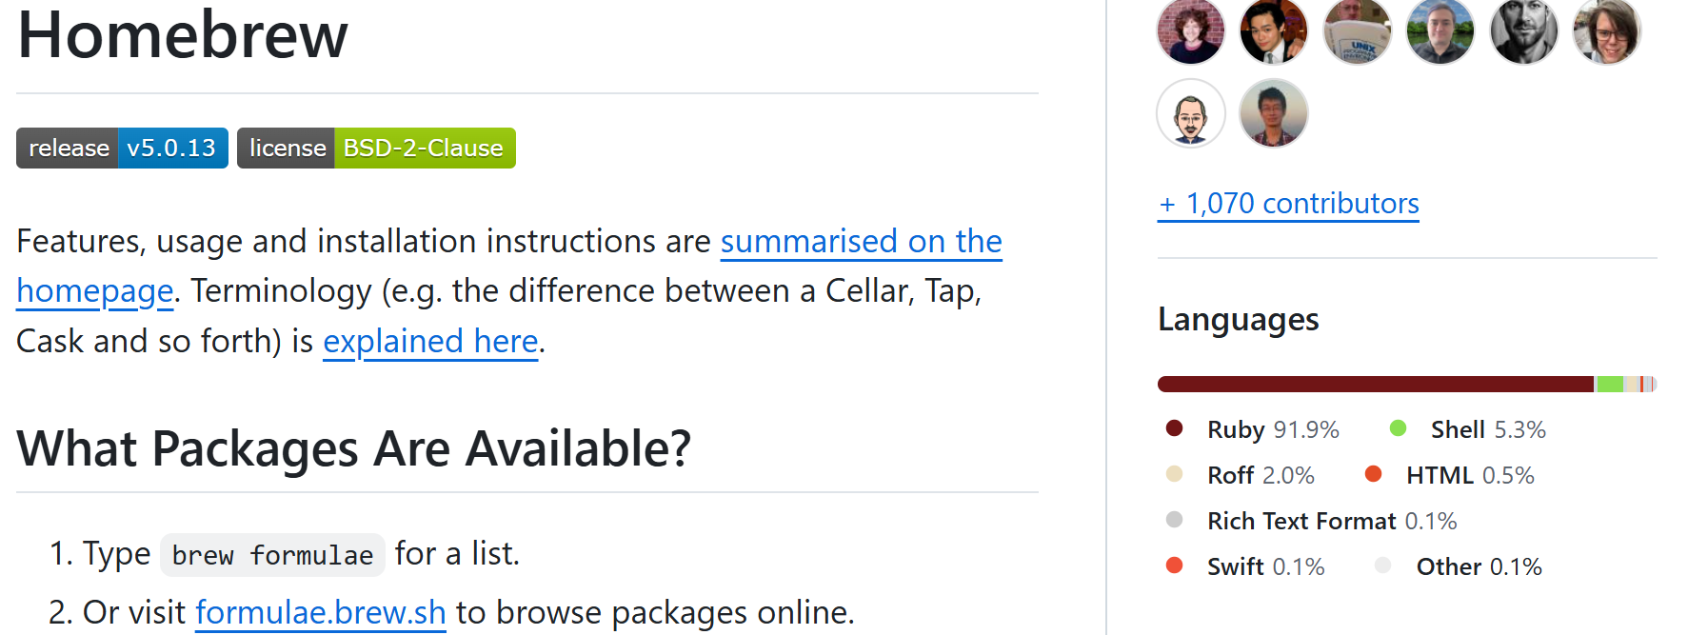Click the dark red Ruby segment of language bar
The image size is (1688, 635).
point(1375,385)
